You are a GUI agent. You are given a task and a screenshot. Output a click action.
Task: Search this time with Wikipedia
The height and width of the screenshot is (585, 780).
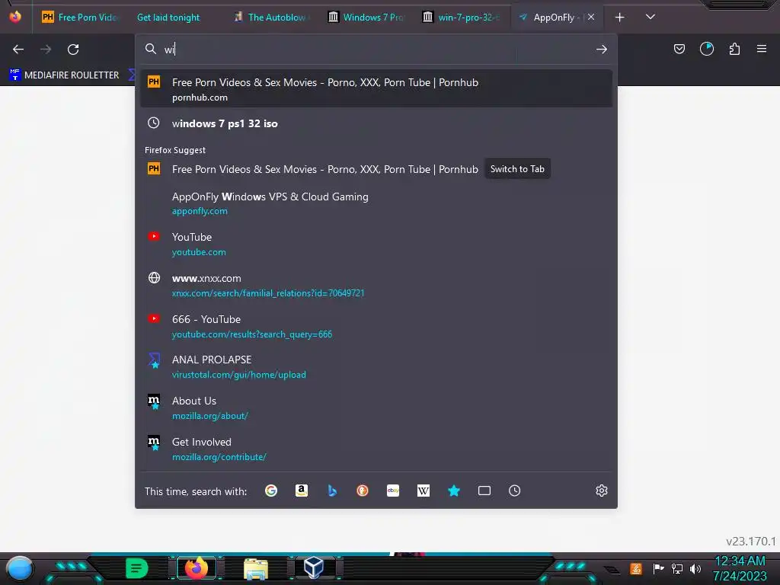click(424, 491)
